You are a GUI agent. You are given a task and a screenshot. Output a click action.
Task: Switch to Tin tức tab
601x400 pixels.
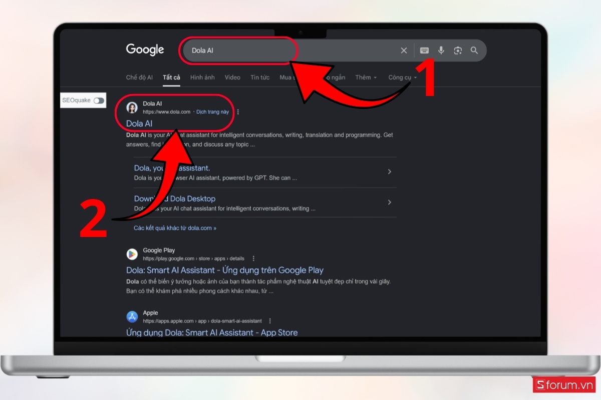(260, 77)
